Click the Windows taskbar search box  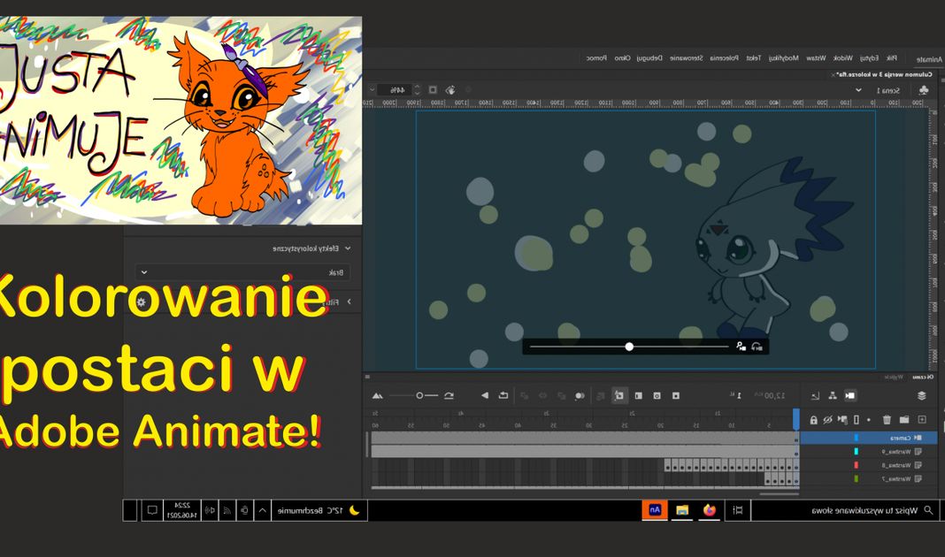pos(846,510)
